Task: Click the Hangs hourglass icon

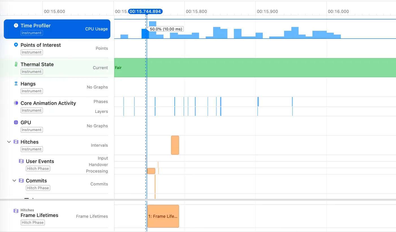Action: [x=16, y=84]
